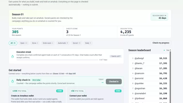Click the +250 PTS TOTAL tag
This screenshot has height=103, width=183.
[x=19, y=91]
